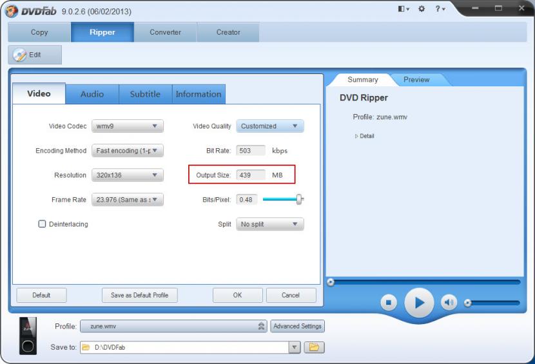This screenshot has height=364, width=535.
Task: Open the settings gear icon
Action: (423, 9)
